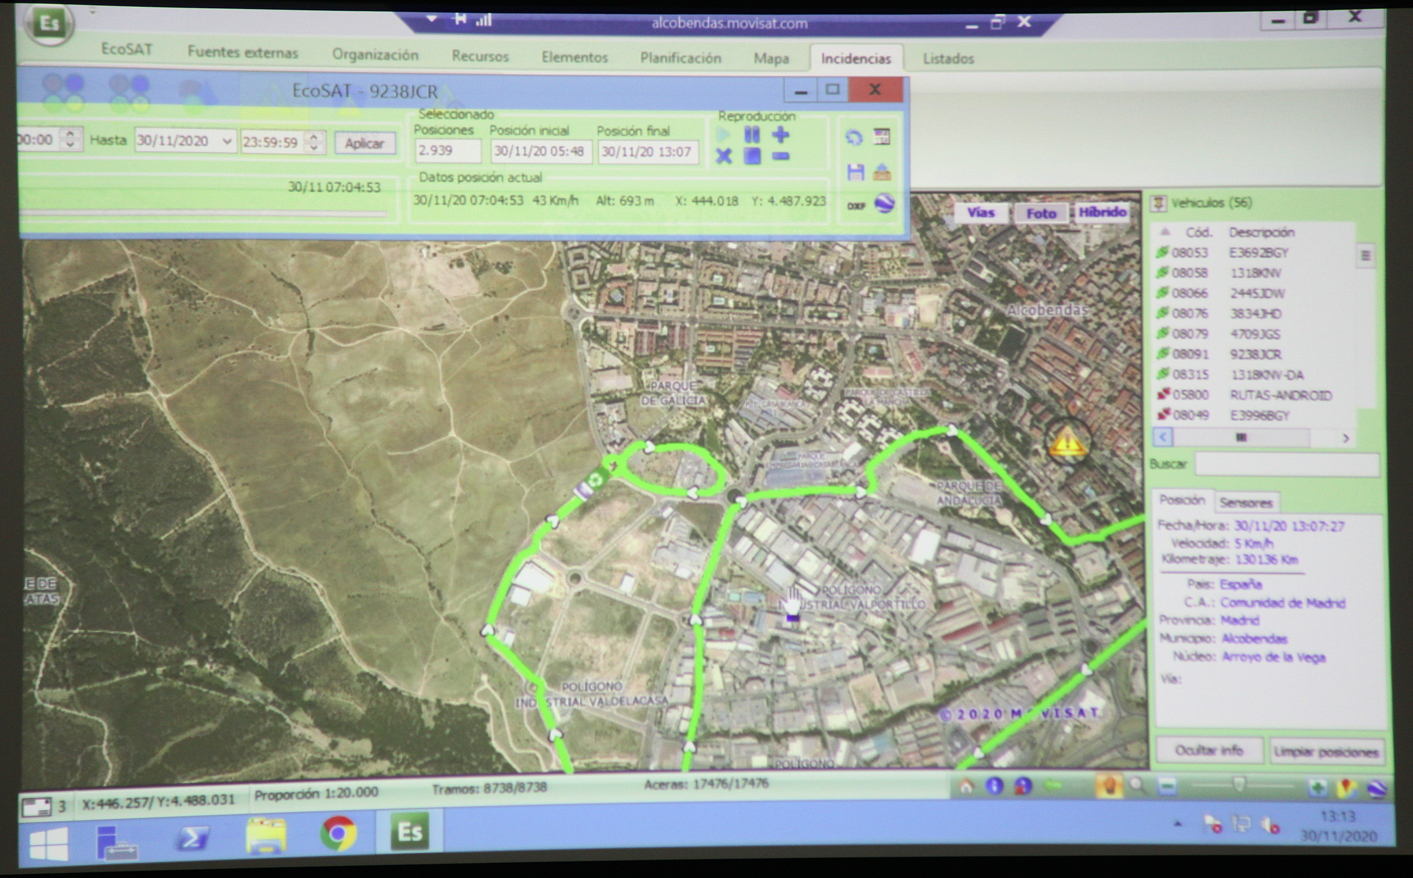Screen dimensions: 1413x878
Task: Open Google Earth from the map toolbar
Action: 1376,788
